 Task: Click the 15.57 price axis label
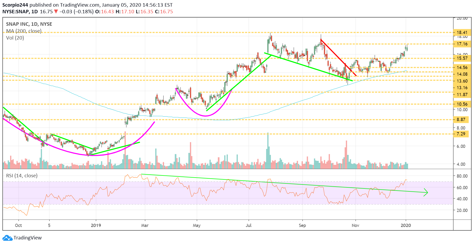[x=462, y=58]
